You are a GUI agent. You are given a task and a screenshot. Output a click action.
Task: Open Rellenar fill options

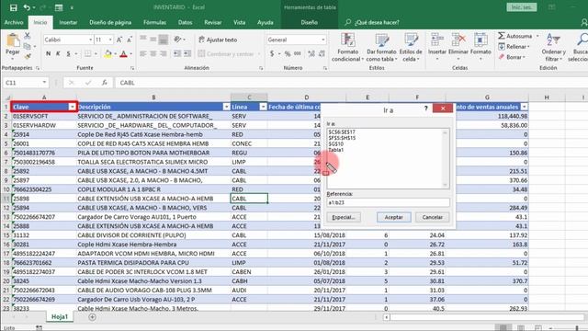click(514, 47)
